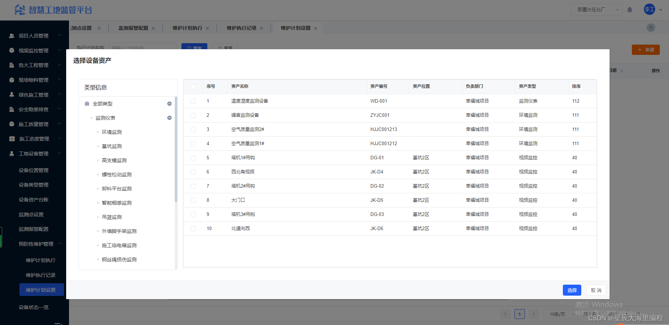
Task: Switch to the 维护计划执行 tab
Action: coord(188,28)
